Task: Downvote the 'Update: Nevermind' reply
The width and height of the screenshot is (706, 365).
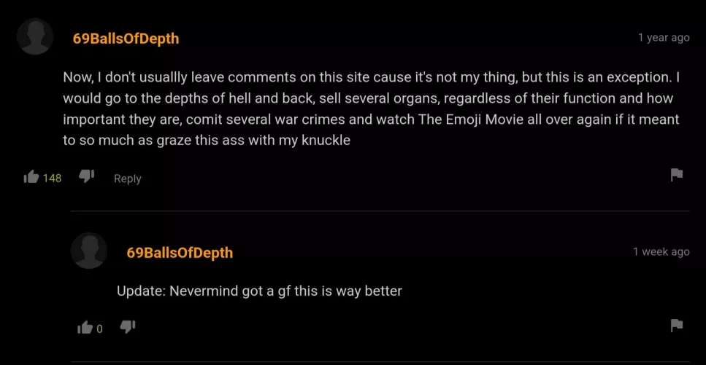Action: point(128,327)
